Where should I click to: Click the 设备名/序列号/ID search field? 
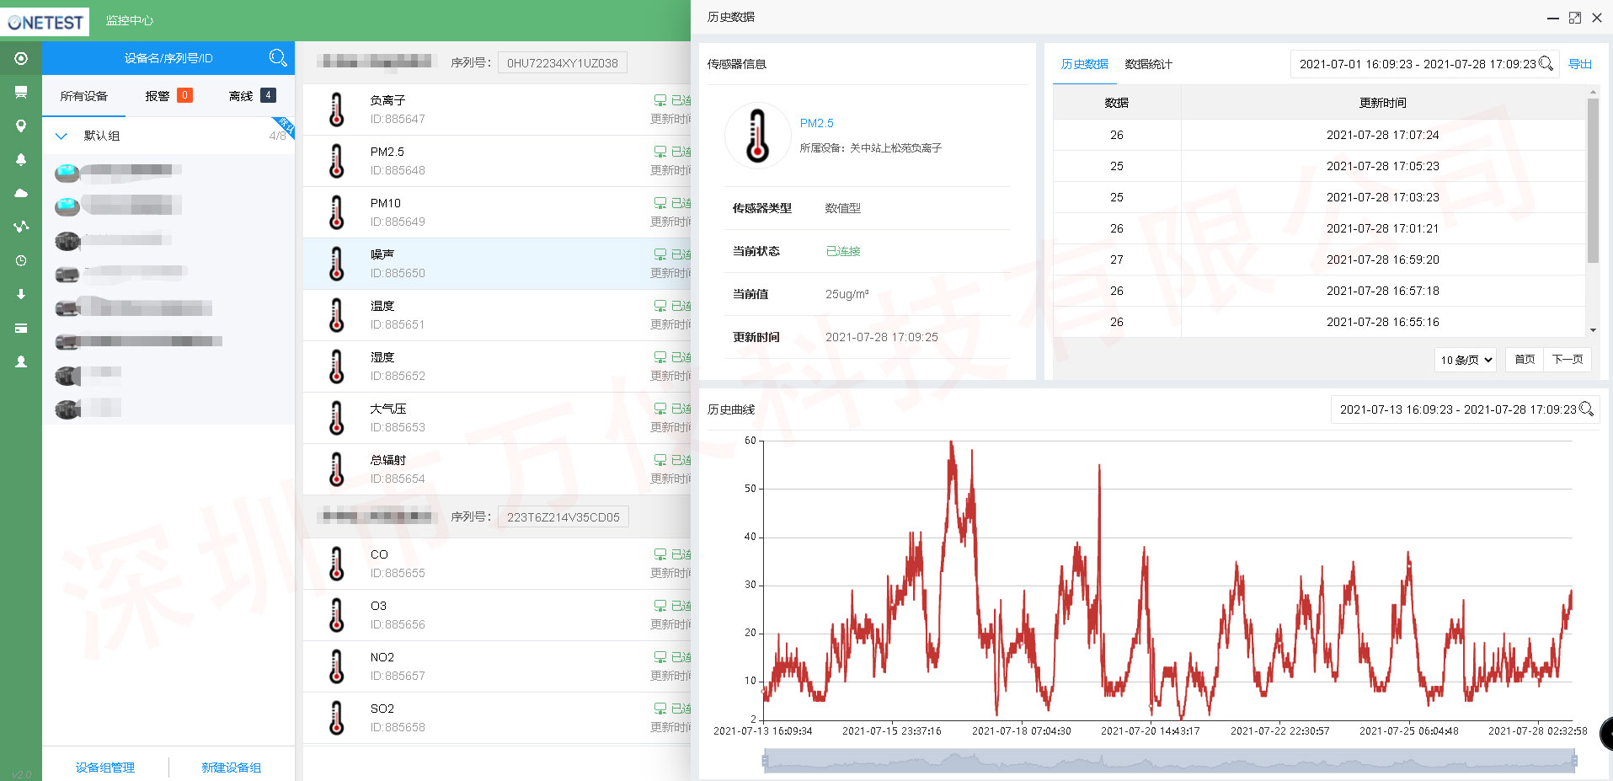click(168, 58)
